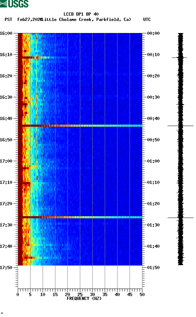Image resolution: width=196 pixels, height=317 pixels.
Task: Click the seismogram spike near 00:11 UTC
Action: (x=179, y=58)
